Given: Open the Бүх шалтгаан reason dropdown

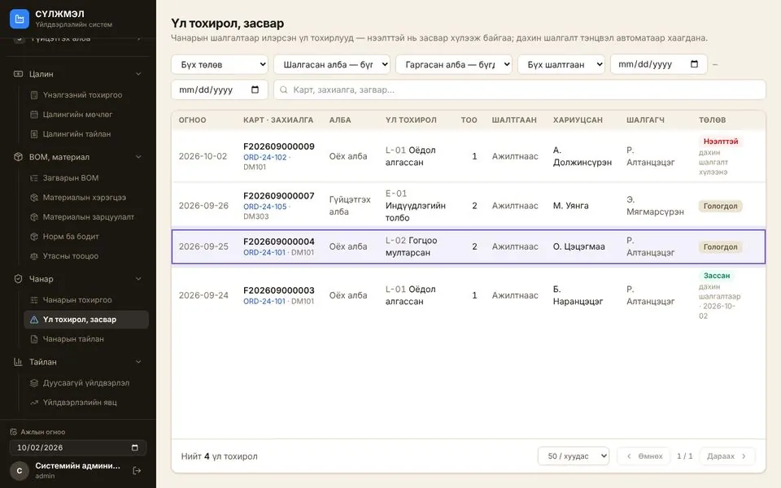Looking at the screenshot, I should (x=561, y=64).
